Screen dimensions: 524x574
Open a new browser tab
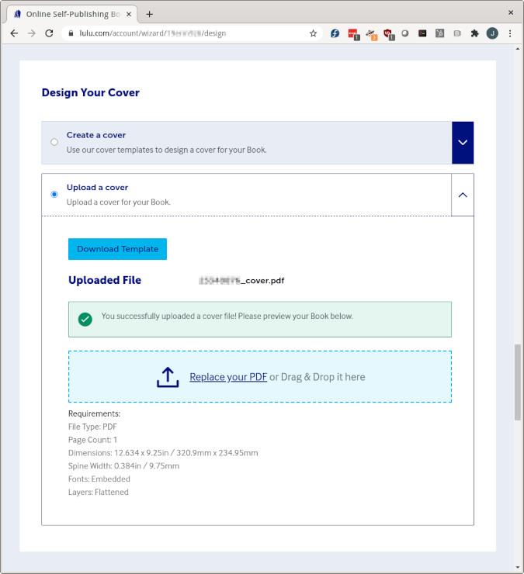(x=149, y=14)
